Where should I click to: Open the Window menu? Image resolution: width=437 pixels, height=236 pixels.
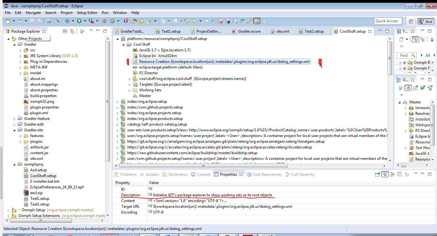[x=120, y=13]
